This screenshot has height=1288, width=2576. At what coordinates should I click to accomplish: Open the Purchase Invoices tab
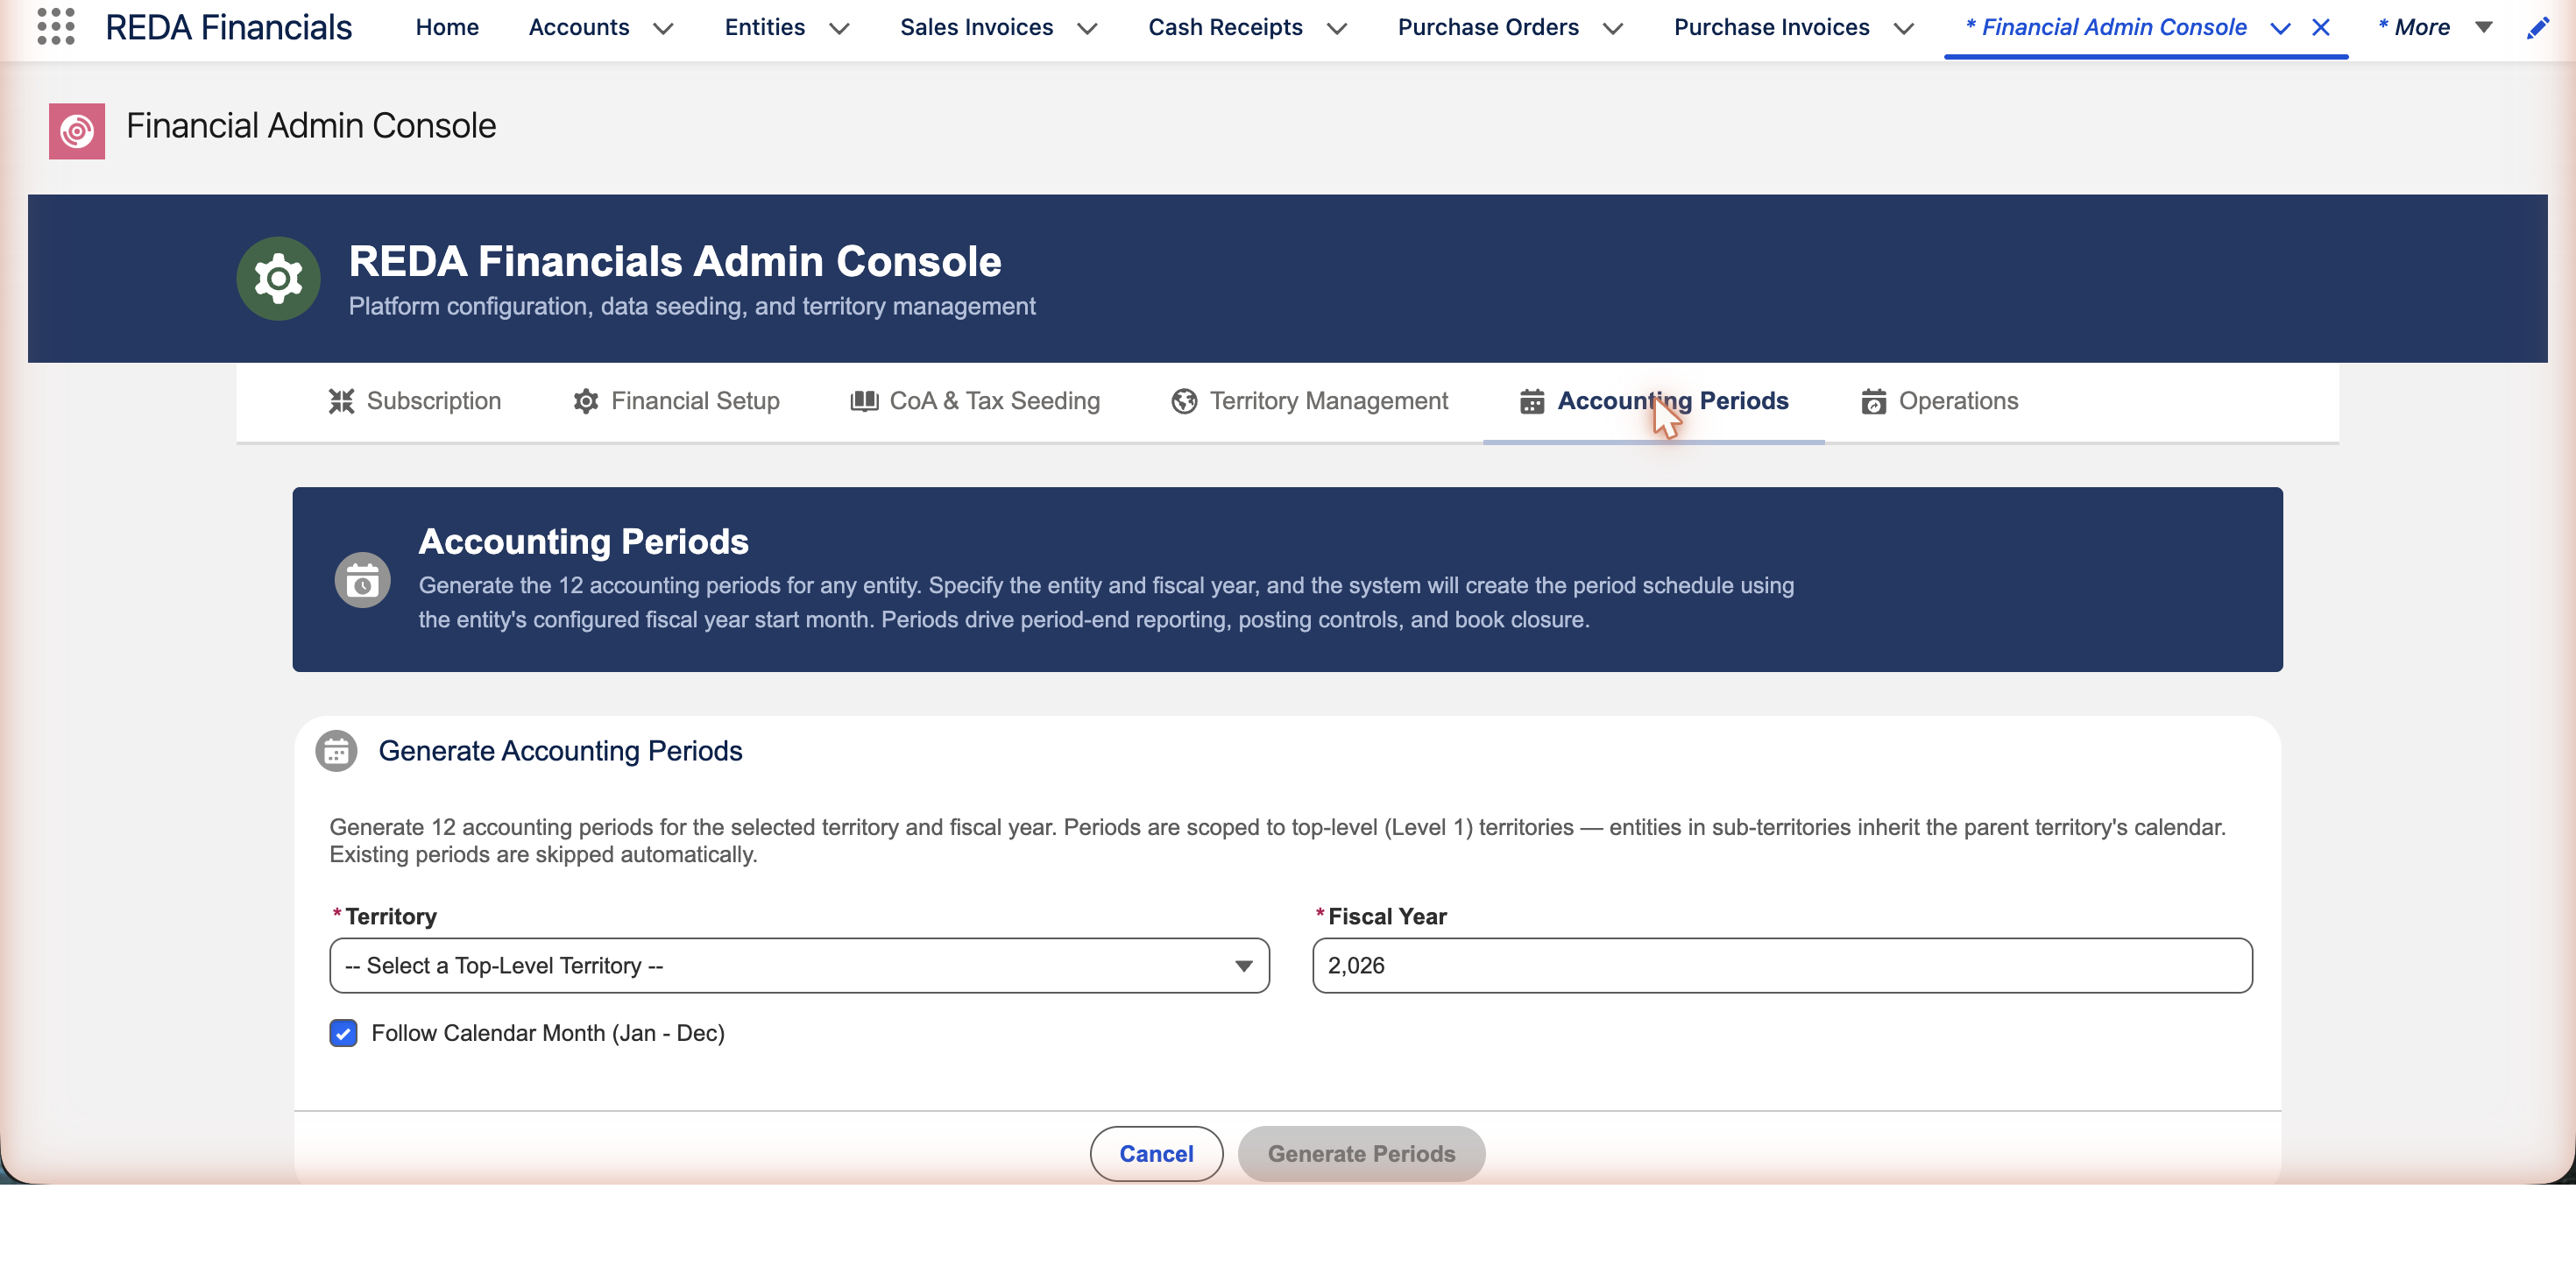1771,28
